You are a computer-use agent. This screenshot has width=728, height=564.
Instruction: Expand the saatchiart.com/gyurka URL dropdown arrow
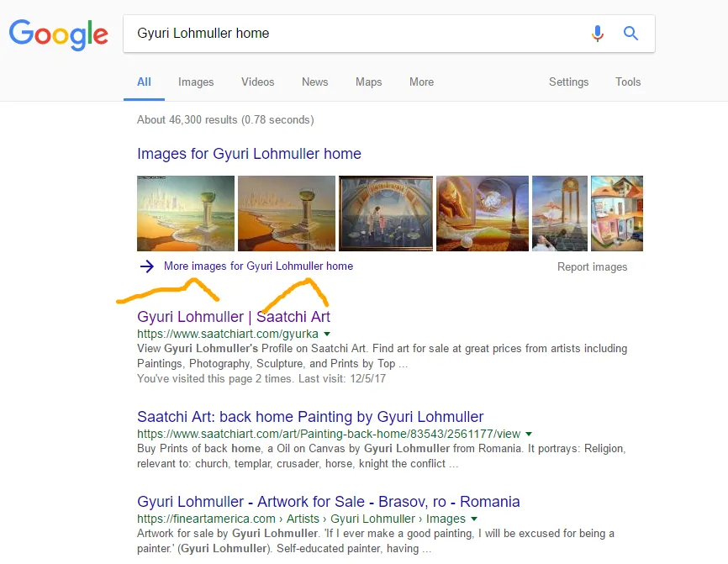(x=327, y=335)
